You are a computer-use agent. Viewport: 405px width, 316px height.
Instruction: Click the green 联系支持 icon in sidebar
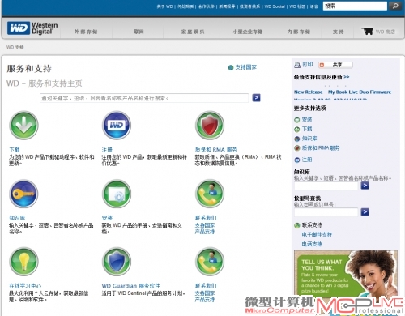pyautogui.click(x=297, y=225)
